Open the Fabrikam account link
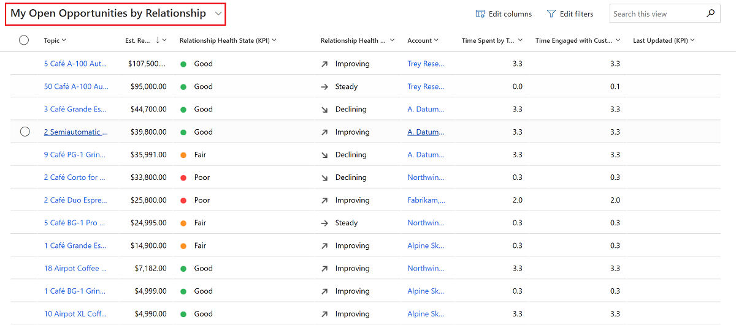736x325 pixels. tap(426, 200)
